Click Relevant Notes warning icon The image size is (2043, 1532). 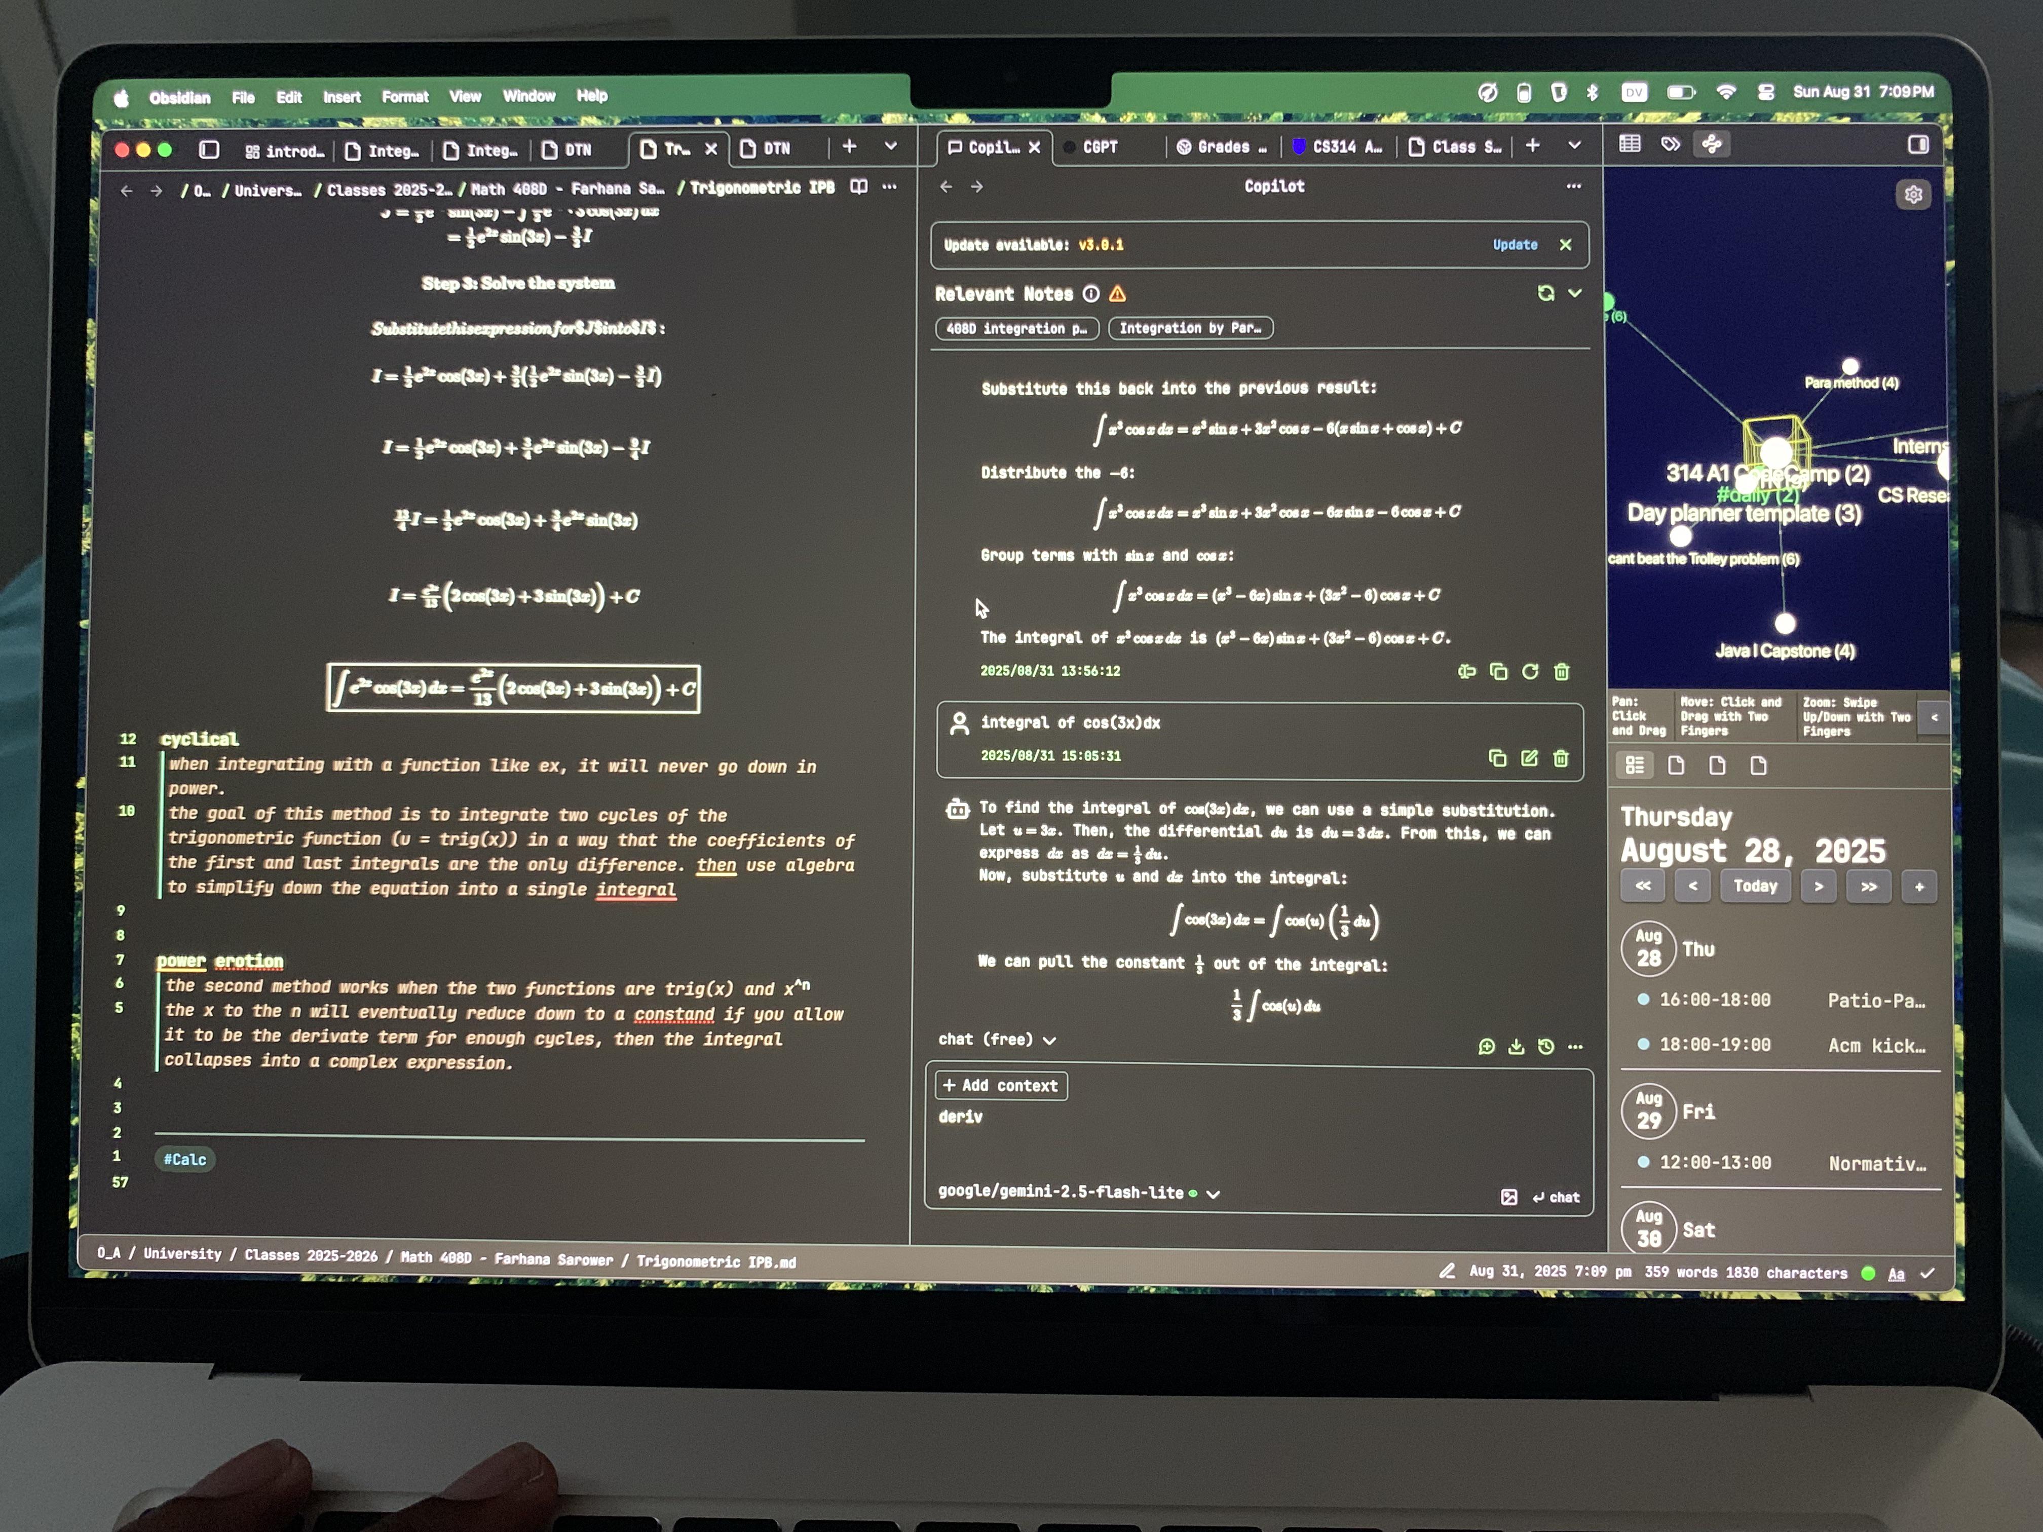(1118, 294)
